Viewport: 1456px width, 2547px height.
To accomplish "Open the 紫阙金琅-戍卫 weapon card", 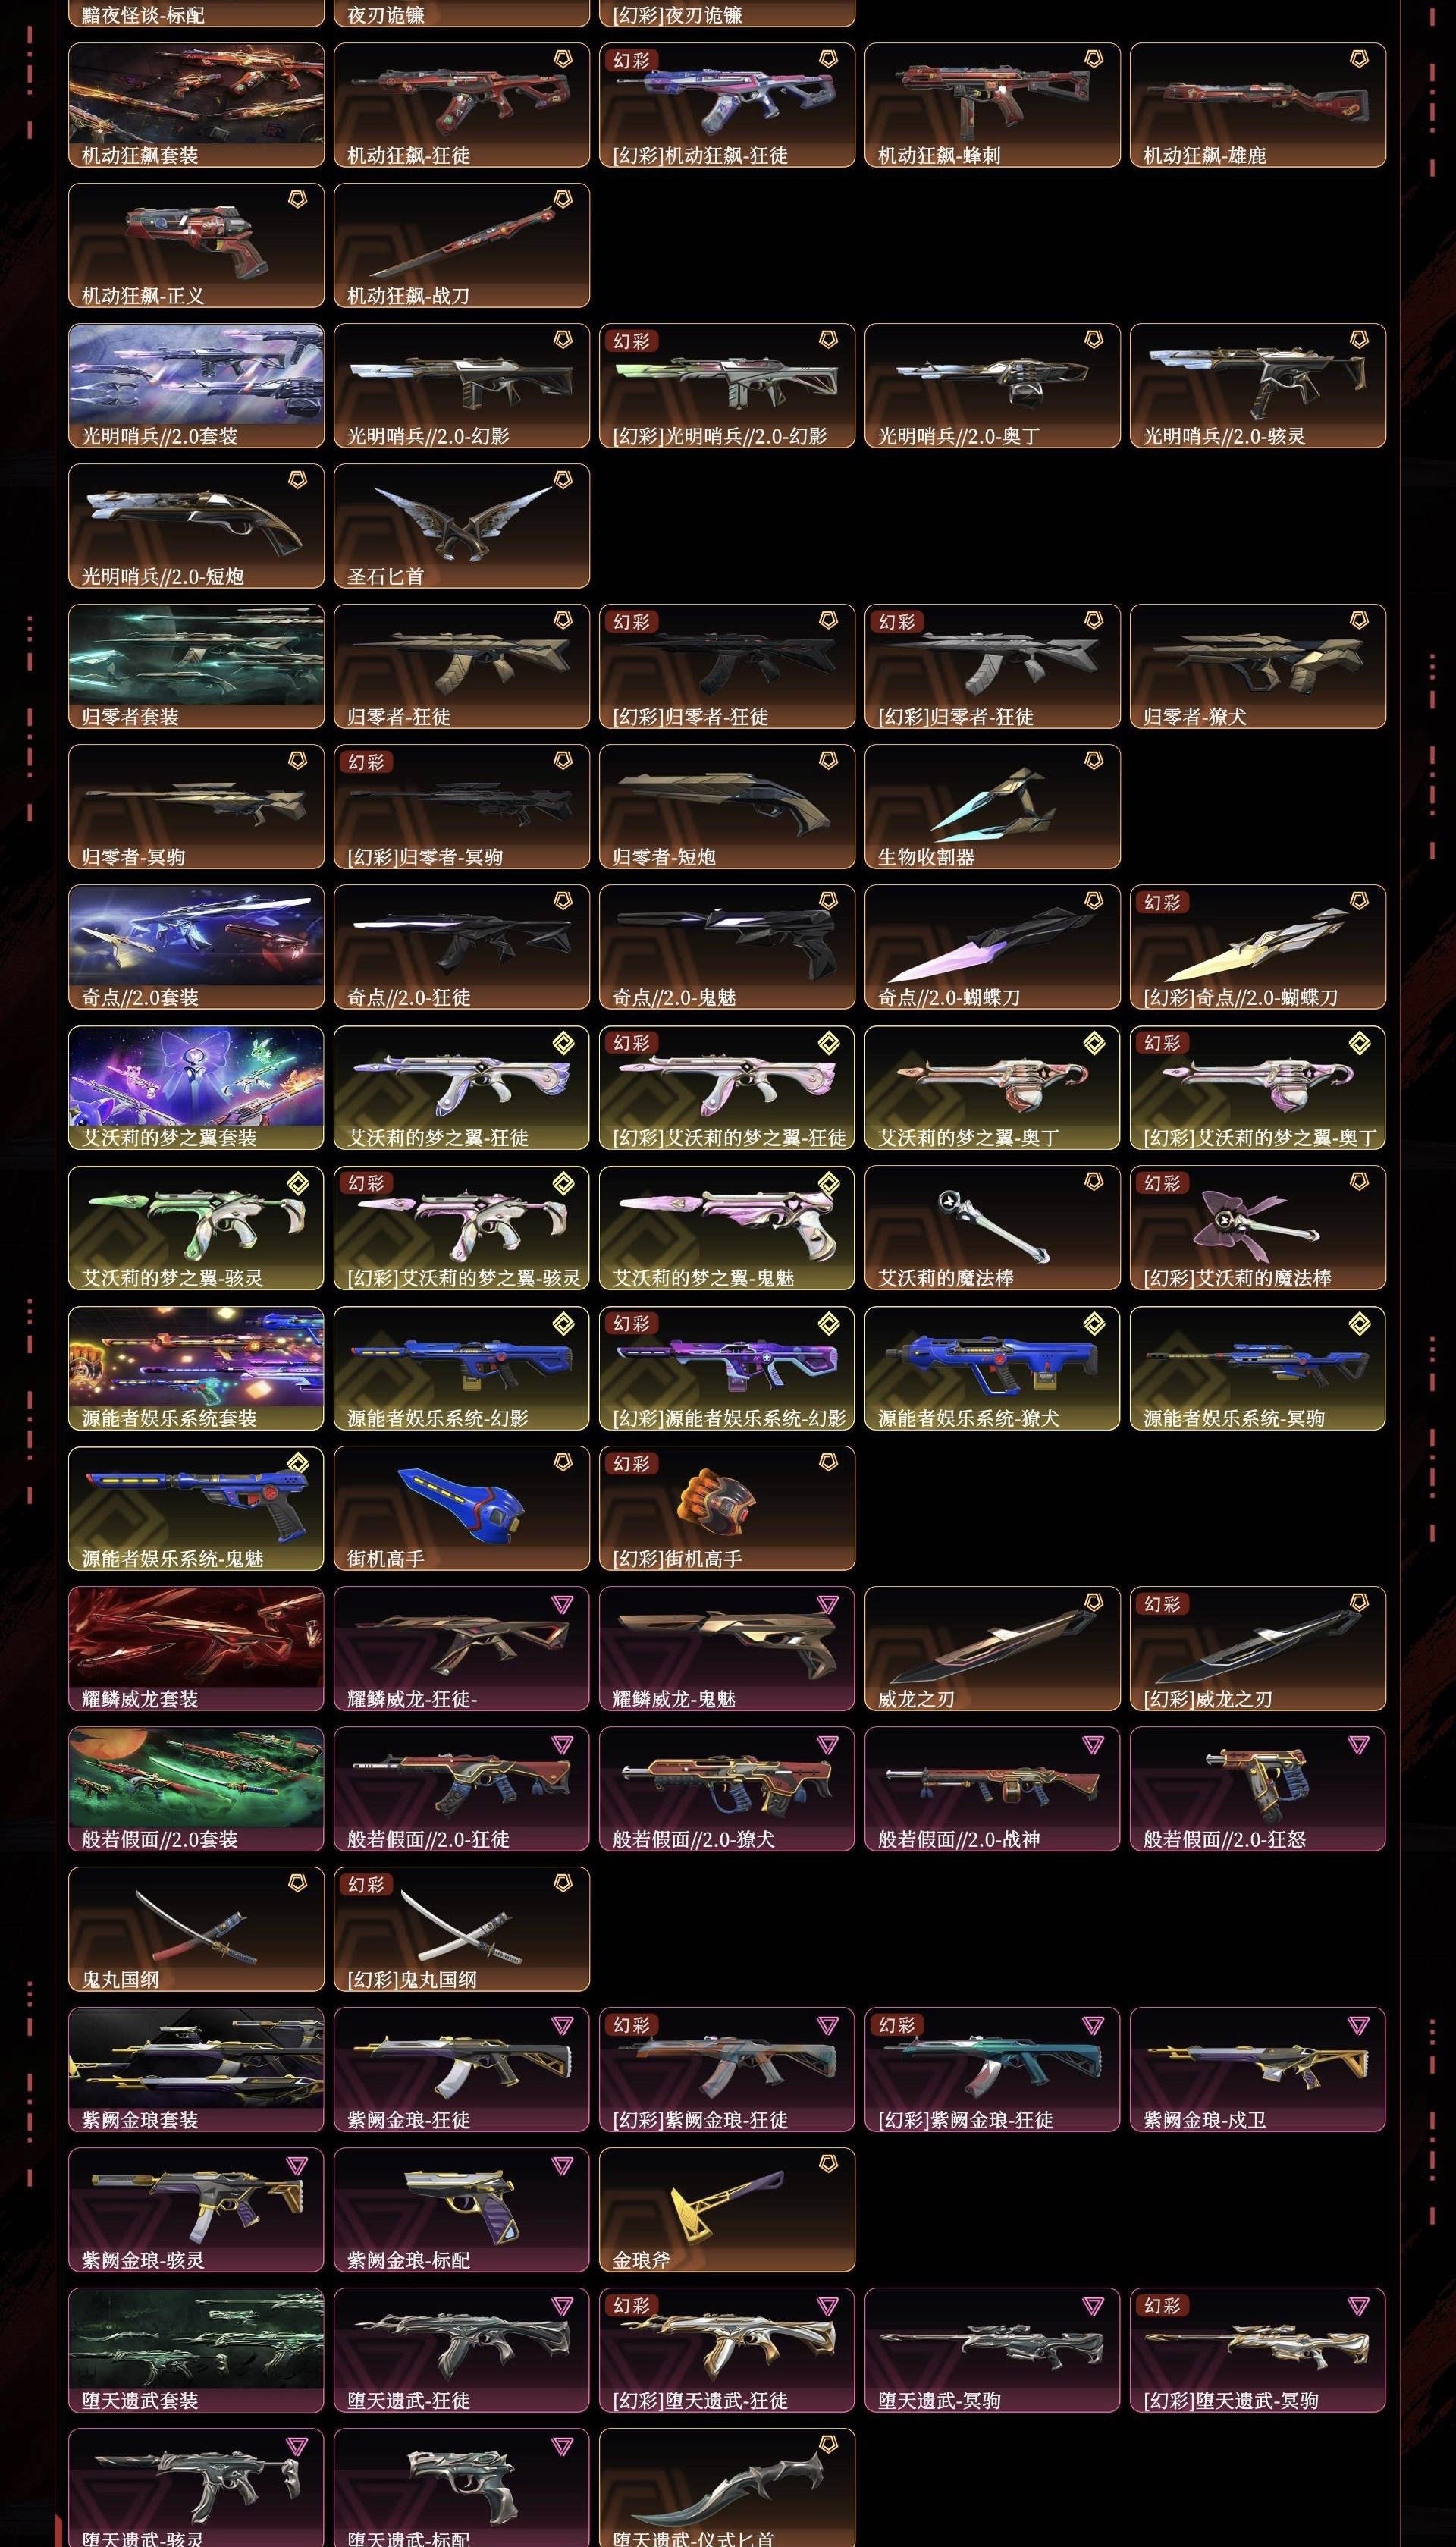I will (x=1257, y=2069).
